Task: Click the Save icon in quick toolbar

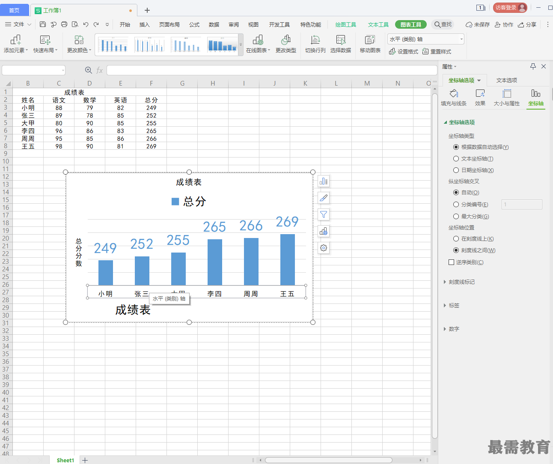Action: [x=43, y=24]
